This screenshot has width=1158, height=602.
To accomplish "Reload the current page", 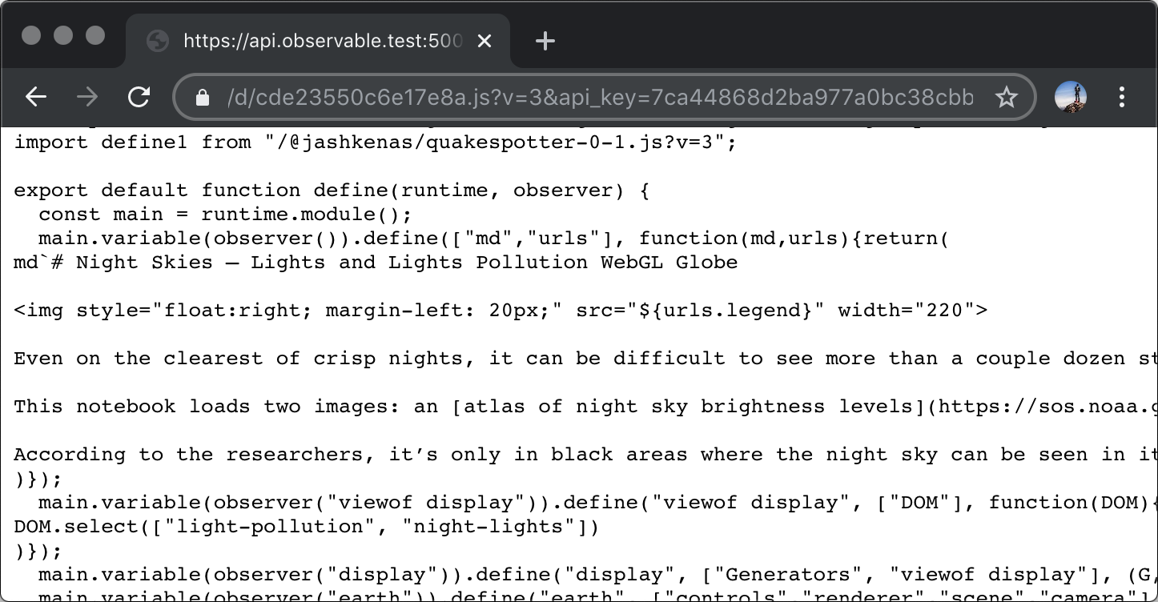I will 139,96.
